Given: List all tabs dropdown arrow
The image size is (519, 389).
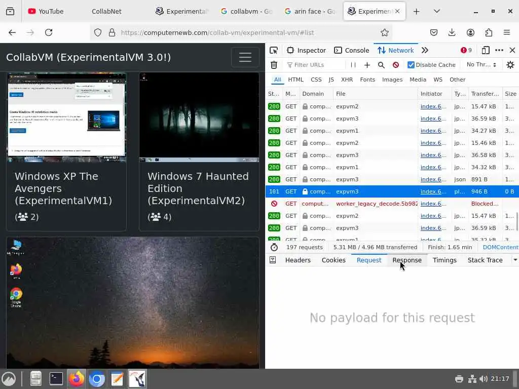Looking at the screenshot, I should pos(436,12).
